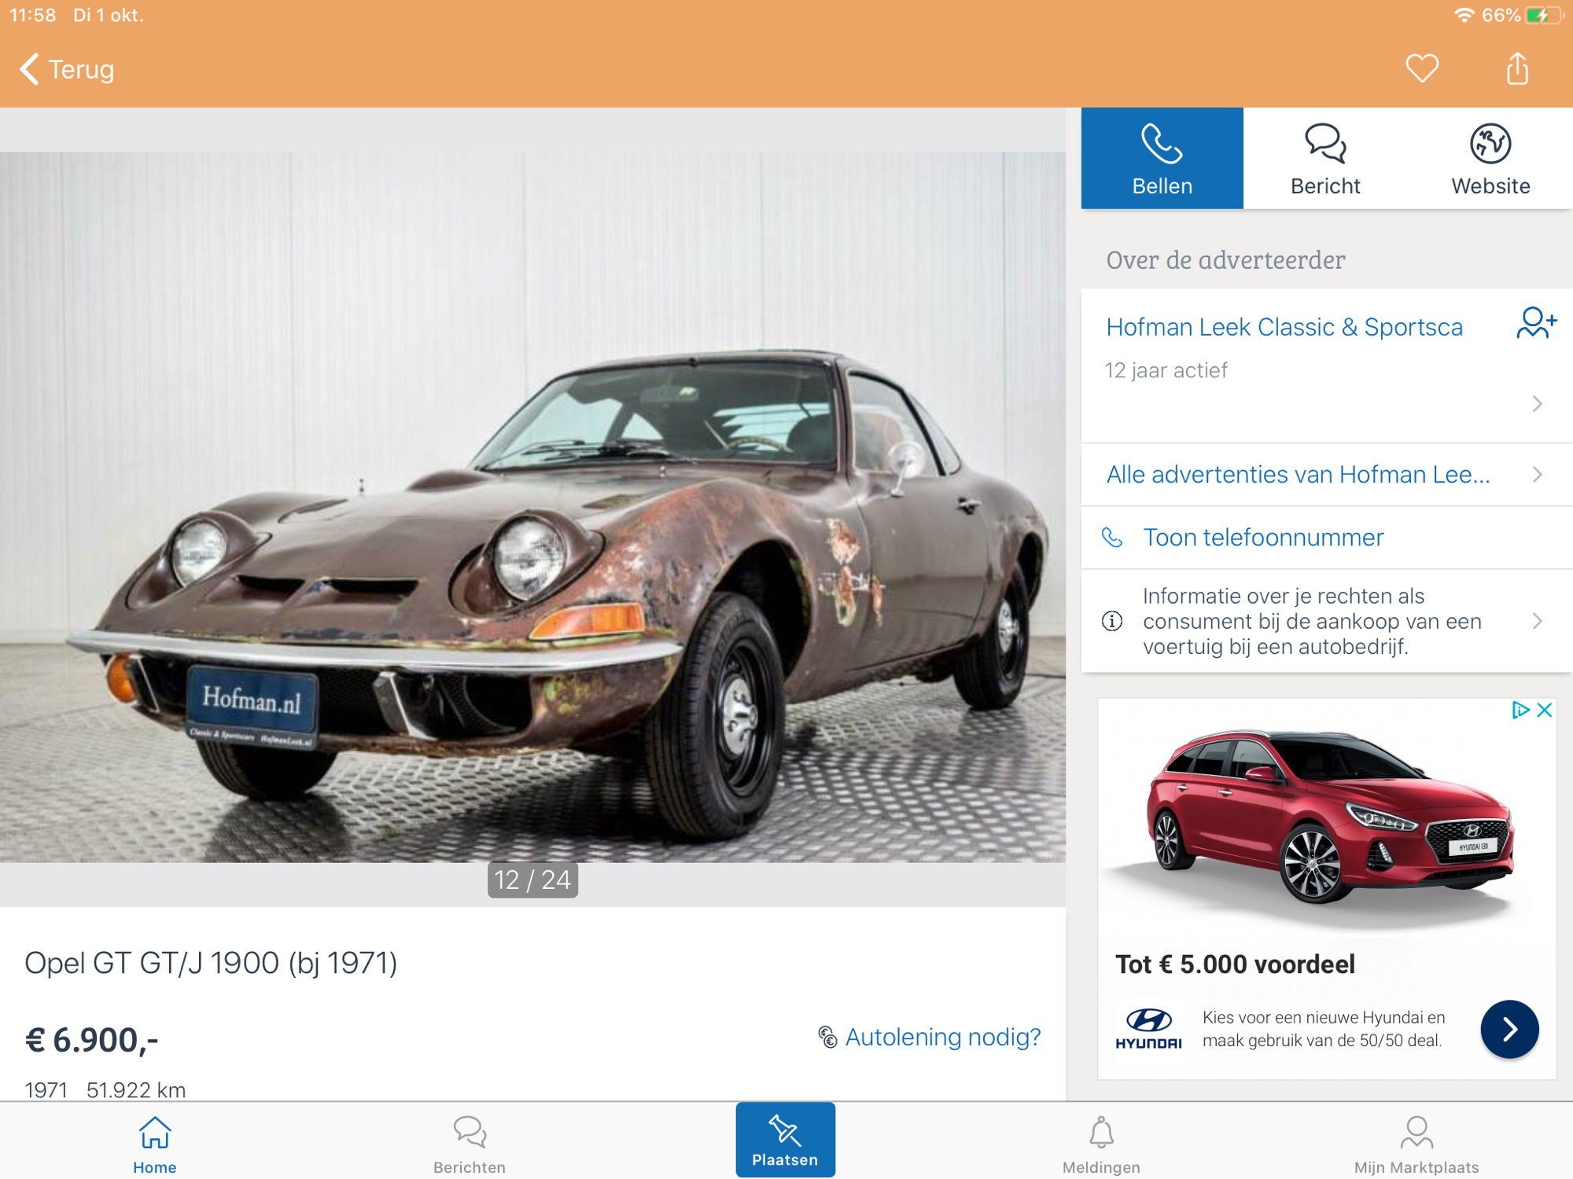Image resolution: width=1573 pixels, height=1179 pixels.
Task: Open the Autolening nodig? link
Action: tap(941, 1037)
